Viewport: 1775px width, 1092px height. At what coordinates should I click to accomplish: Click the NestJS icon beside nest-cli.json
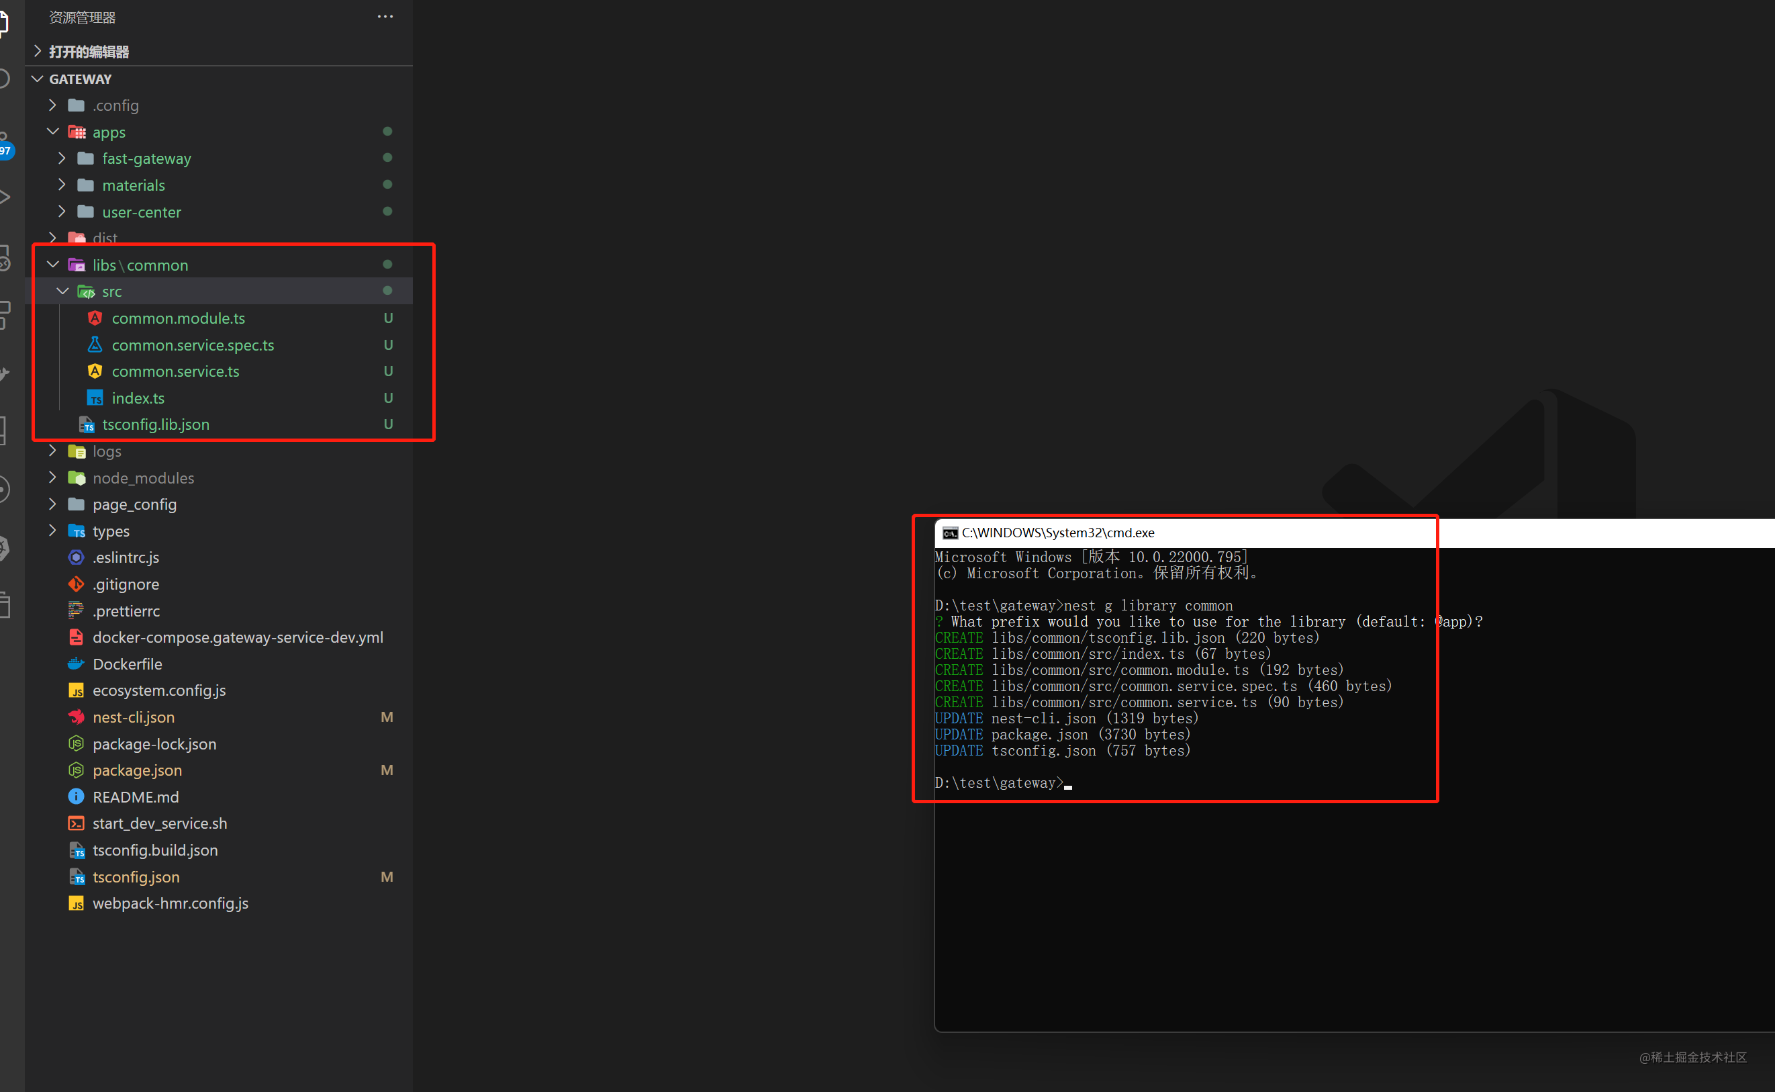tap(76, 717)
